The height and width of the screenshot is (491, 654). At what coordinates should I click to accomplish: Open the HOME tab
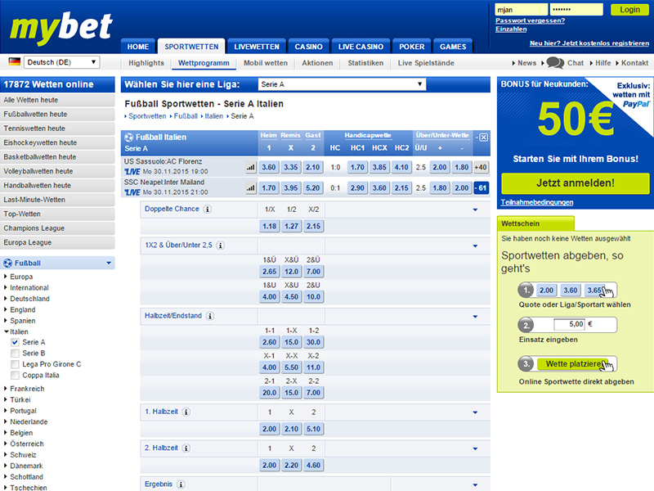(138, 47)
